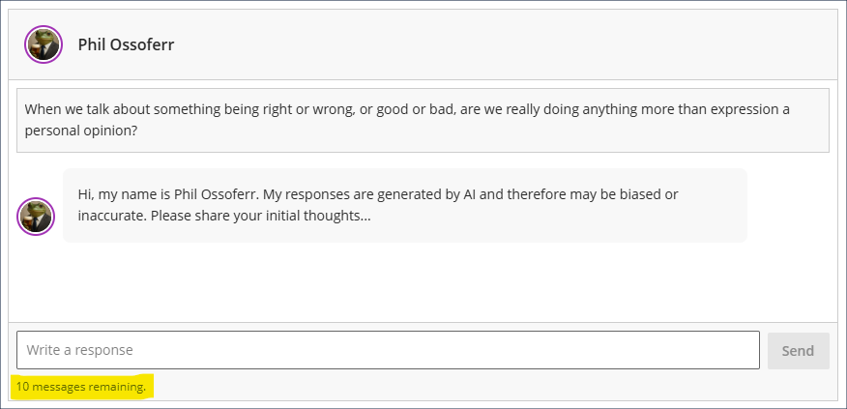Click the words "personal opinion?" in the prompt
Viewport: 847px width, 409px height.
80,131
